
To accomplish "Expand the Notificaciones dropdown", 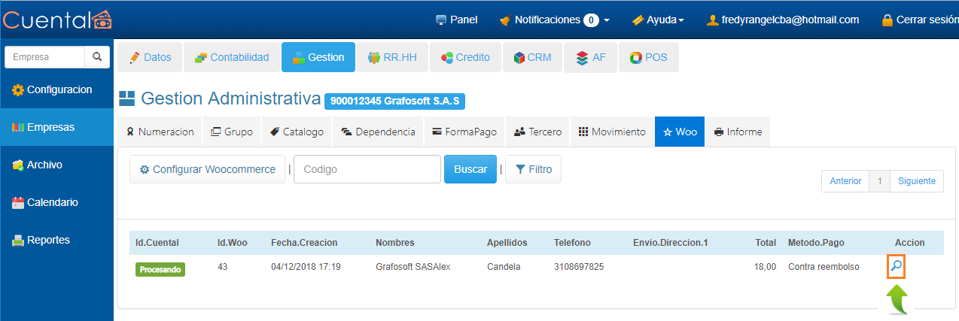I will click(555, 20).
